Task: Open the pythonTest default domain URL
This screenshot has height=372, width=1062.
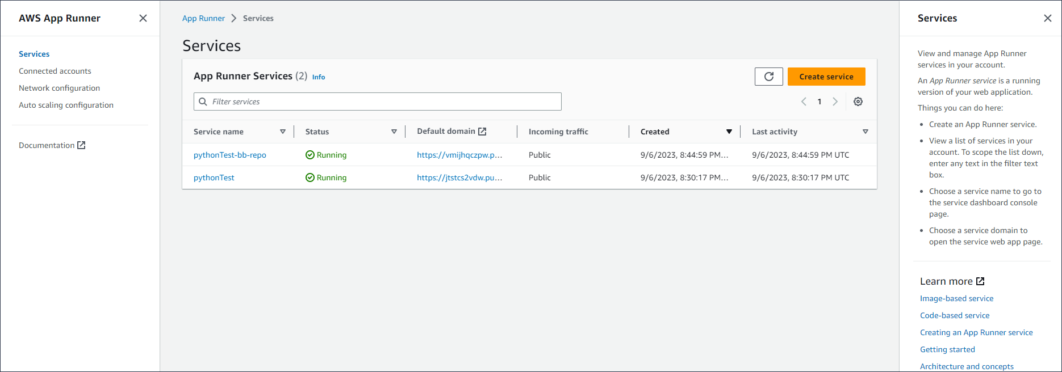Action: point(459,177)
